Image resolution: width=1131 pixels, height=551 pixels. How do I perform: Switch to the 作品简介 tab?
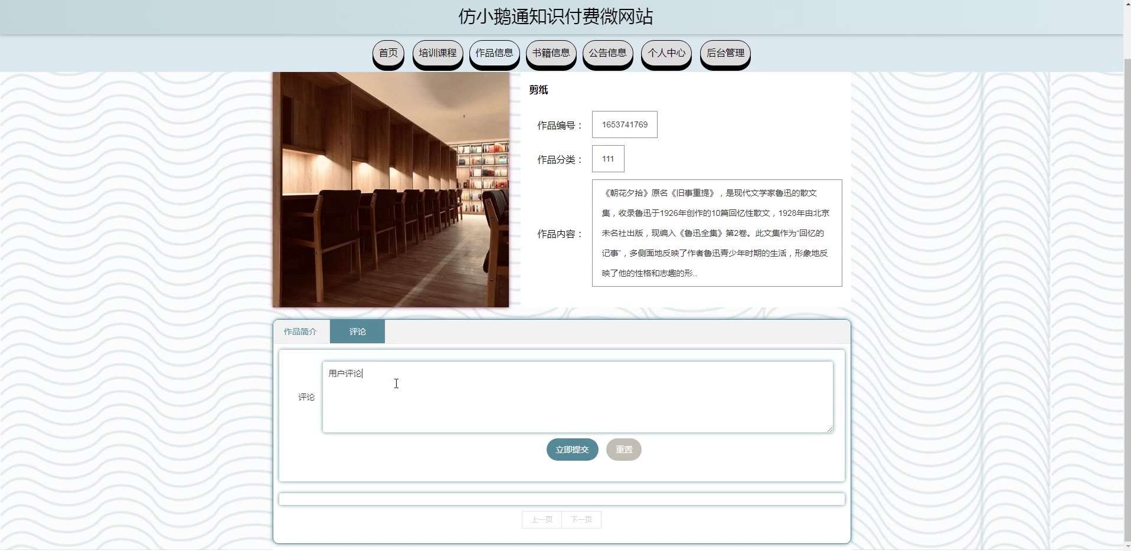tap(300, 332)
